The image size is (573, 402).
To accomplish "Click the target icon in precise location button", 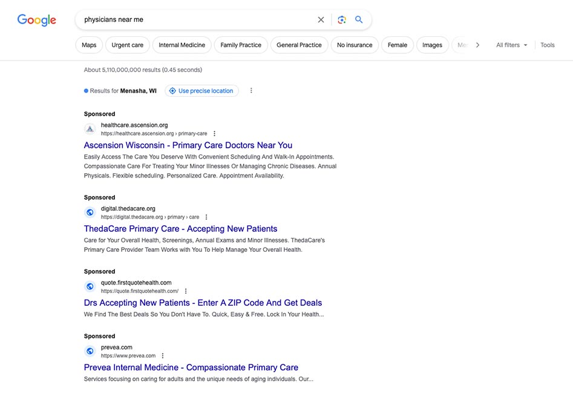I will point(172,91).
